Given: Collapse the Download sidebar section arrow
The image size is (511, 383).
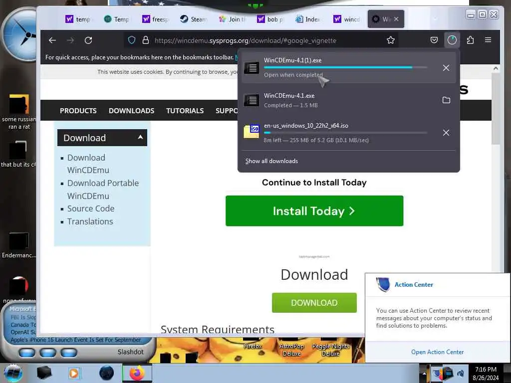Looking at the screenshot, I should (140, 137).
